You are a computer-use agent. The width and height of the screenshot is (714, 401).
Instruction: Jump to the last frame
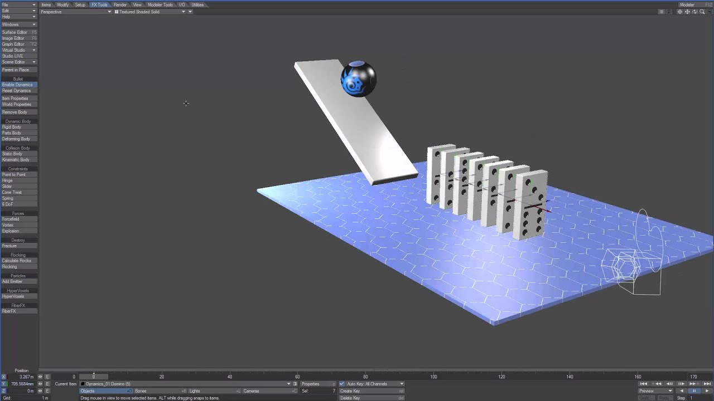pos(707,384)
